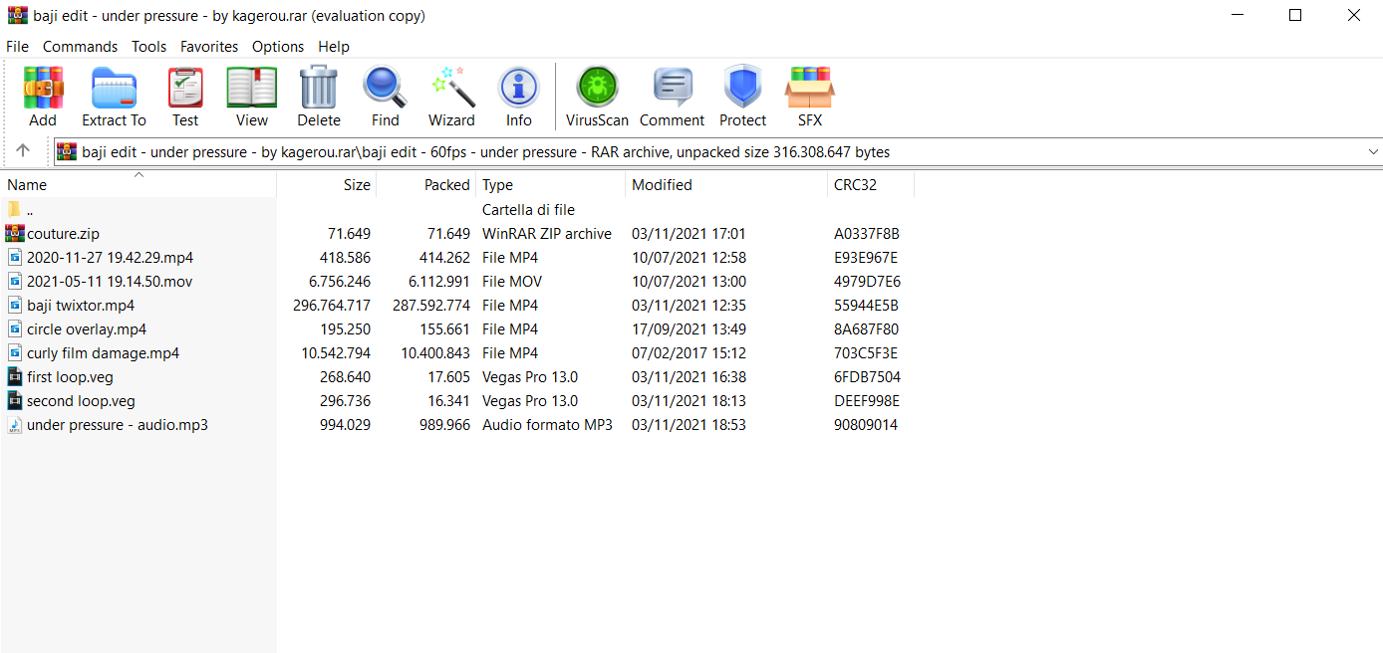
Task: Click the Cartella di file type cell
Action: coord(528,210)
